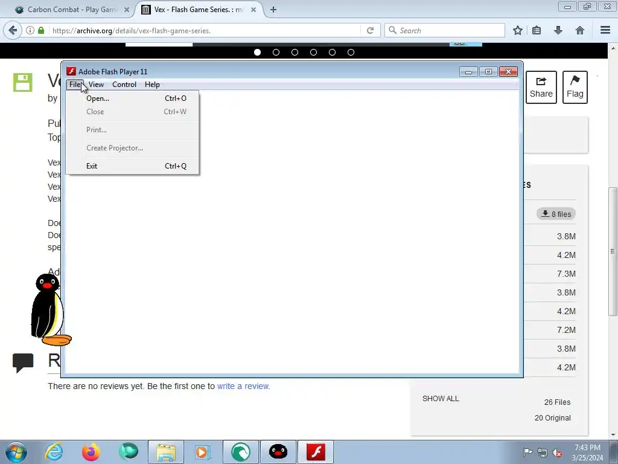This screenshot has height=464, width=618.
Task: Choose Exit from the File menu
Action: (132, 166)
